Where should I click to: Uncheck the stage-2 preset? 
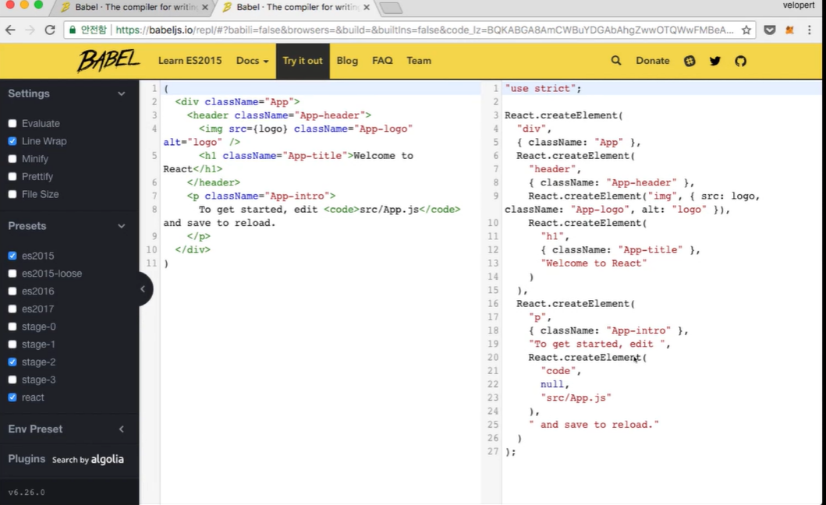[x=12, y=362]
